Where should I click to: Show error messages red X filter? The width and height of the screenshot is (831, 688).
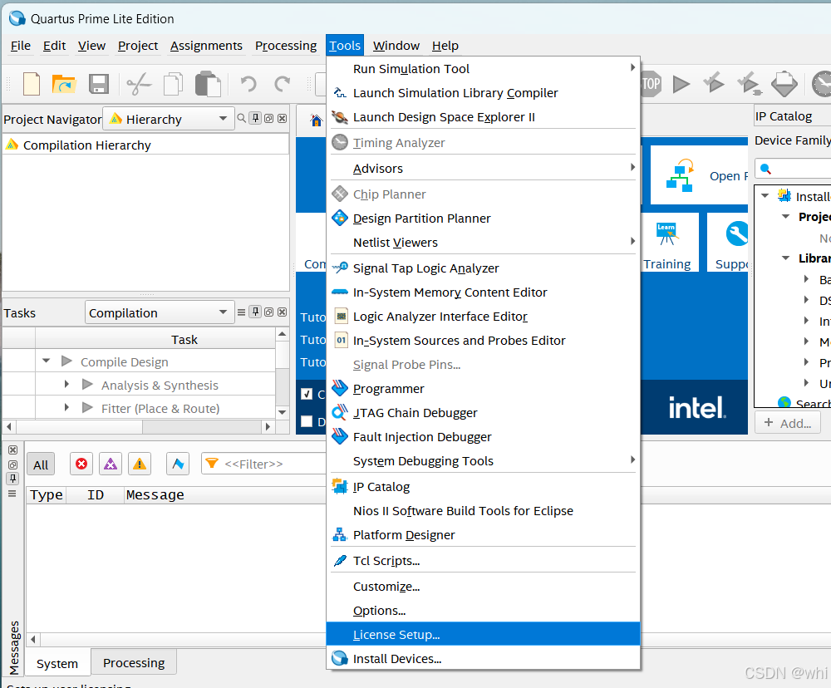coord(81,464)
